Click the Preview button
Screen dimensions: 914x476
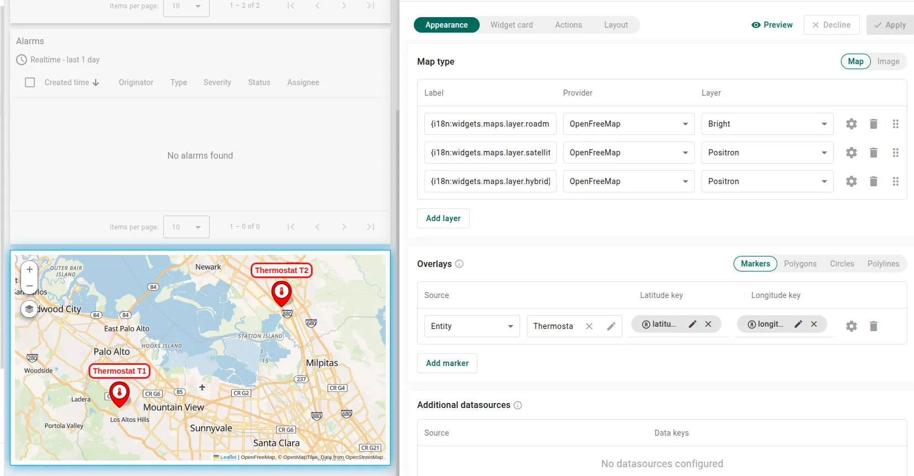(x=772, y=25)
